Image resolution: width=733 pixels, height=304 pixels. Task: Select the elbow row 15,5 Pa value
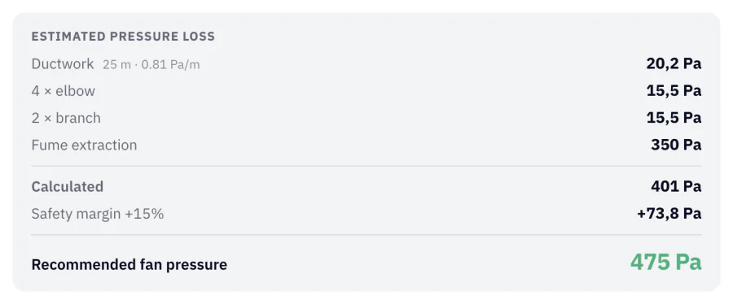coord(674,90)
